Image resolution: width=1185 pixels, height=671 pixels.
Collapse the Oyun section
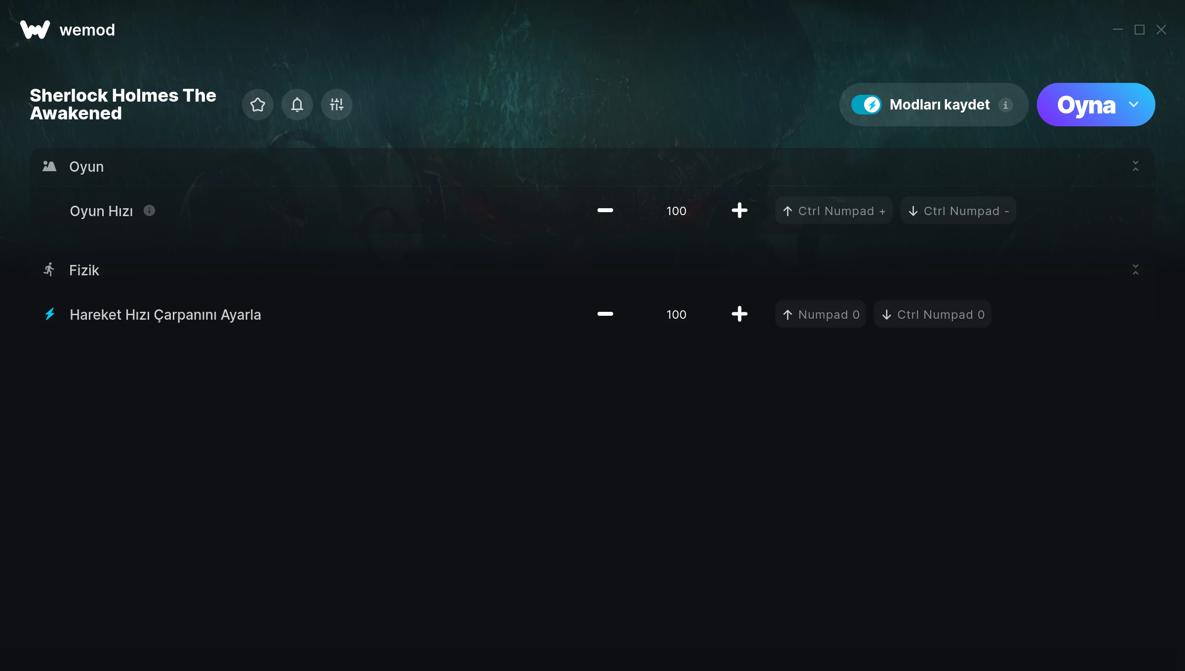1136,166
